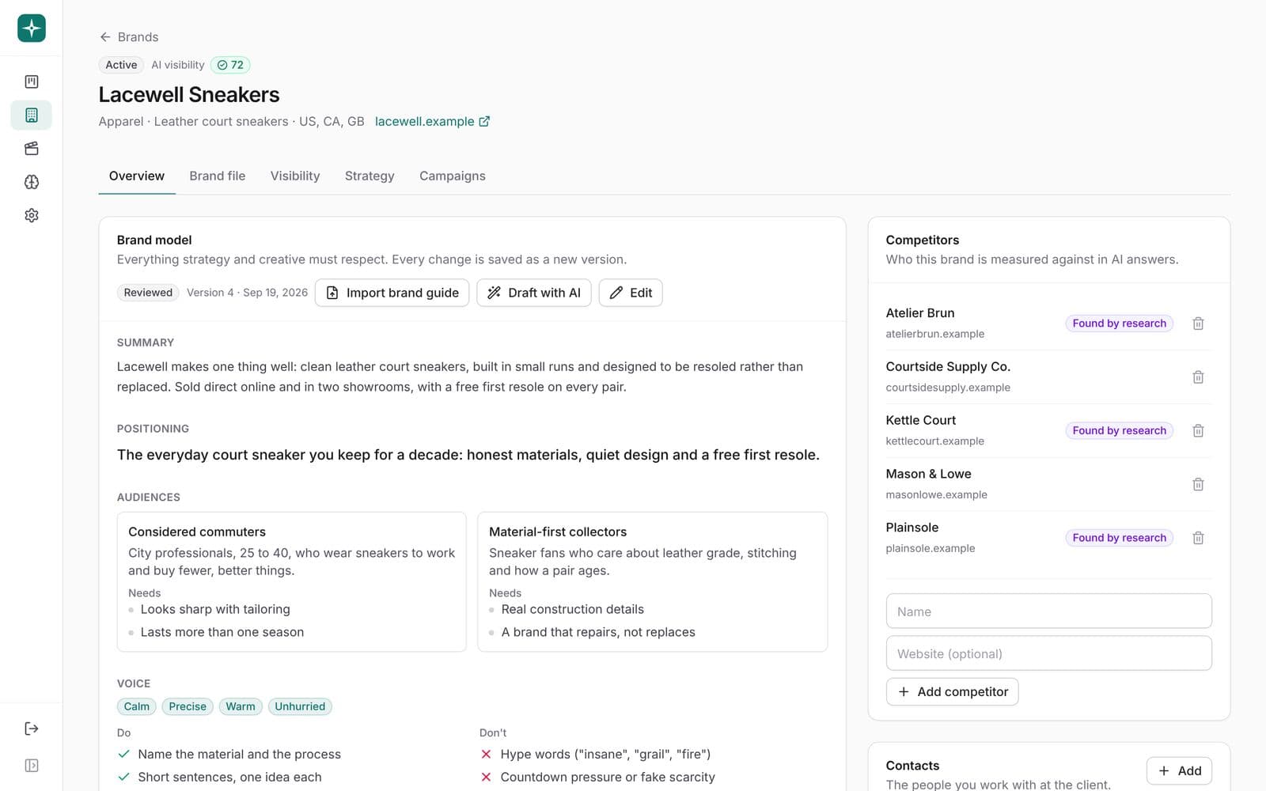Select the Brands building icon in the sidebar
1266x791 pixels.
(x=32, y=115)
